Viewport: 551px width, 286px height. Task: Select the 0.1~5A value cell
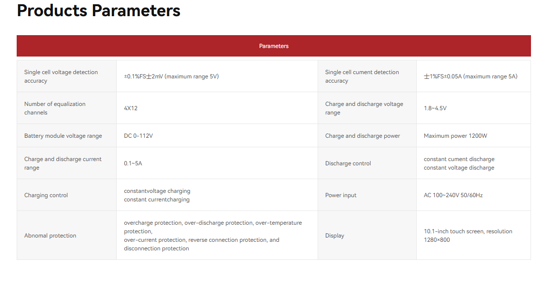pos(133,163)
